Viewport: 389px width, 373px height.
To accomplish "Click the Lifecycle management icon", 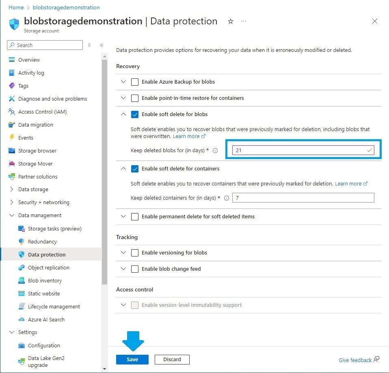I will (22, 306).
